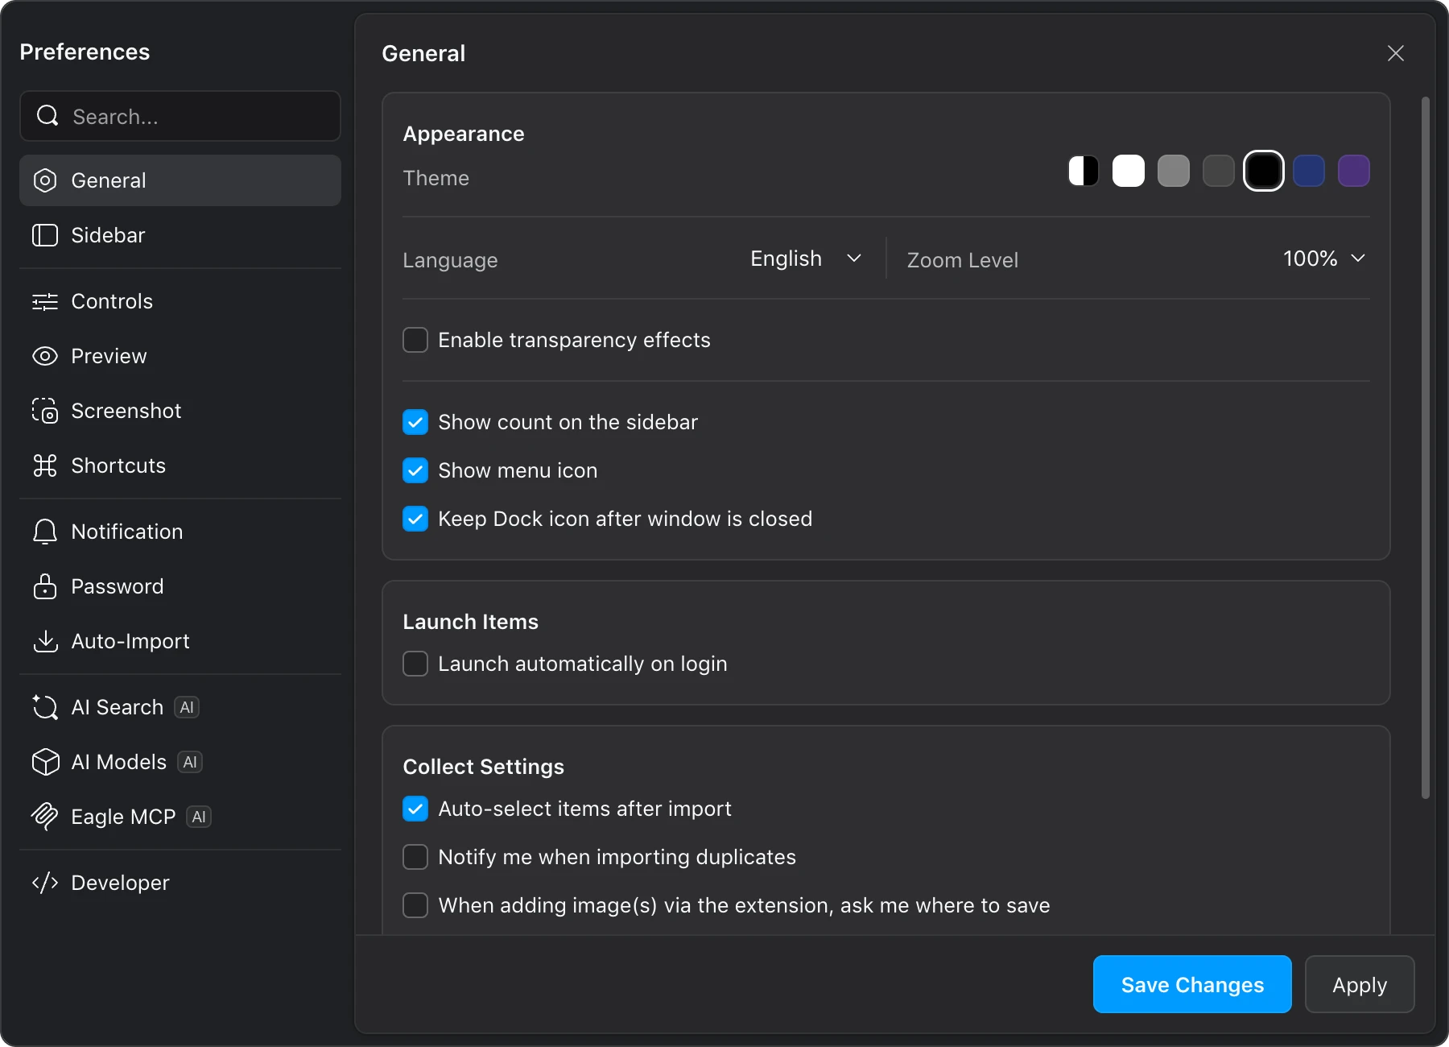Click the Eagle MCP icon
Image resolution: width=1449 pixels, height=1047 pixels.
pyautogui.click(x=45, y=817)
